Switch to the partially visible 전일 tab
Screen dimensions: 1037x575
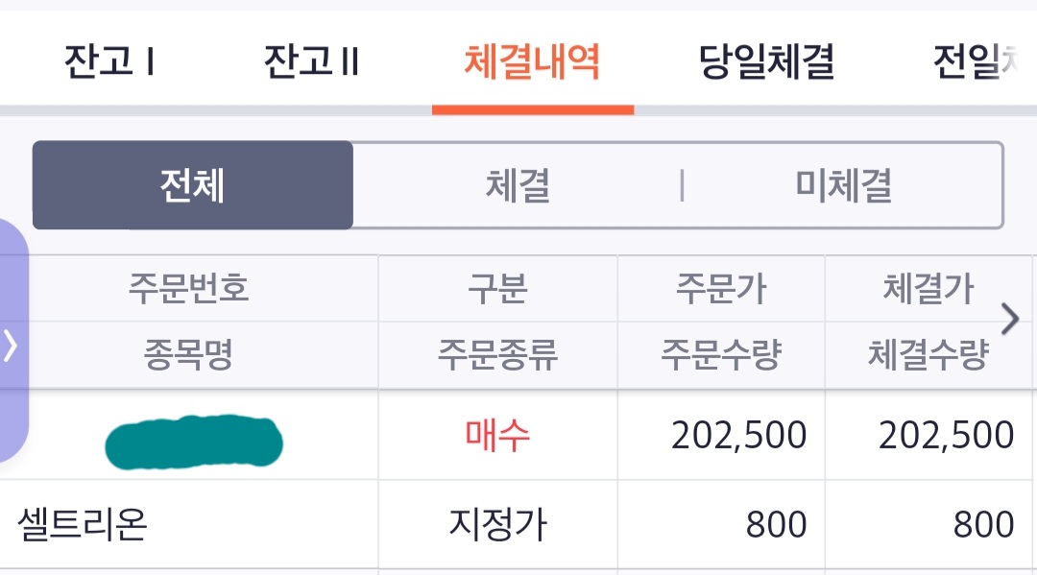tap(978, 60)
